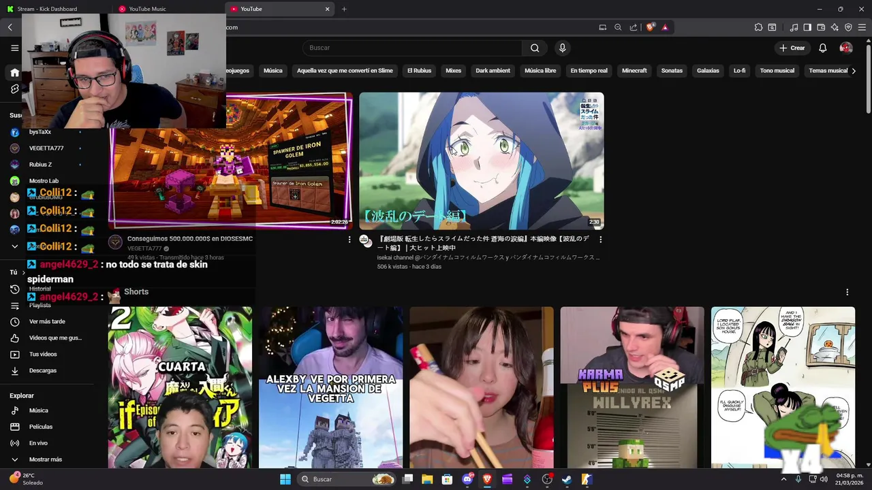872x490 pixels.
Task: Open Brave Leo AI sparkle icon
Action: (835, 27)
